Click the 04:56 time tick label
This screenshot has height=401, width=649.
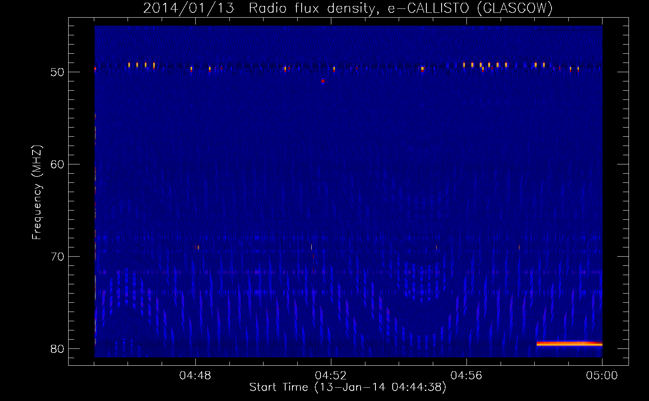[x=466, y=376]
